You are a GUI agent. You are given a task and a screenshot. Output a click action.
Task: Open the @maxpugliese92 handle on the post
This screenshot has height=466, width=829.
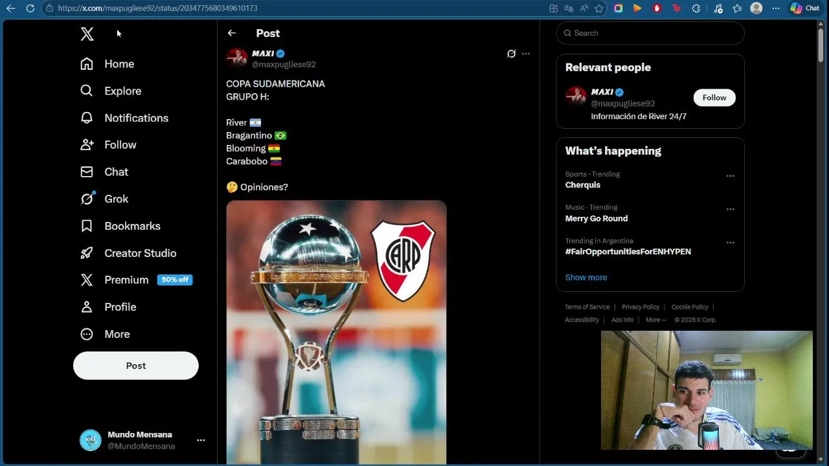pyautogui.click(x=284, y=64)
